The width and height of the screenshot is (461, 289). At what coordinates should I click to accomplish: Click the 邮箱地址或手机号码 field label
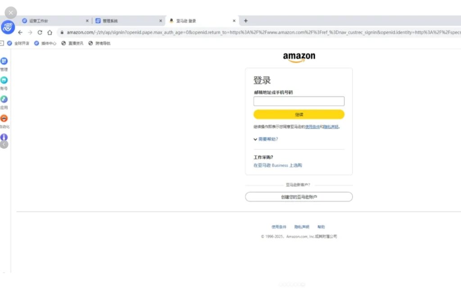273,92
